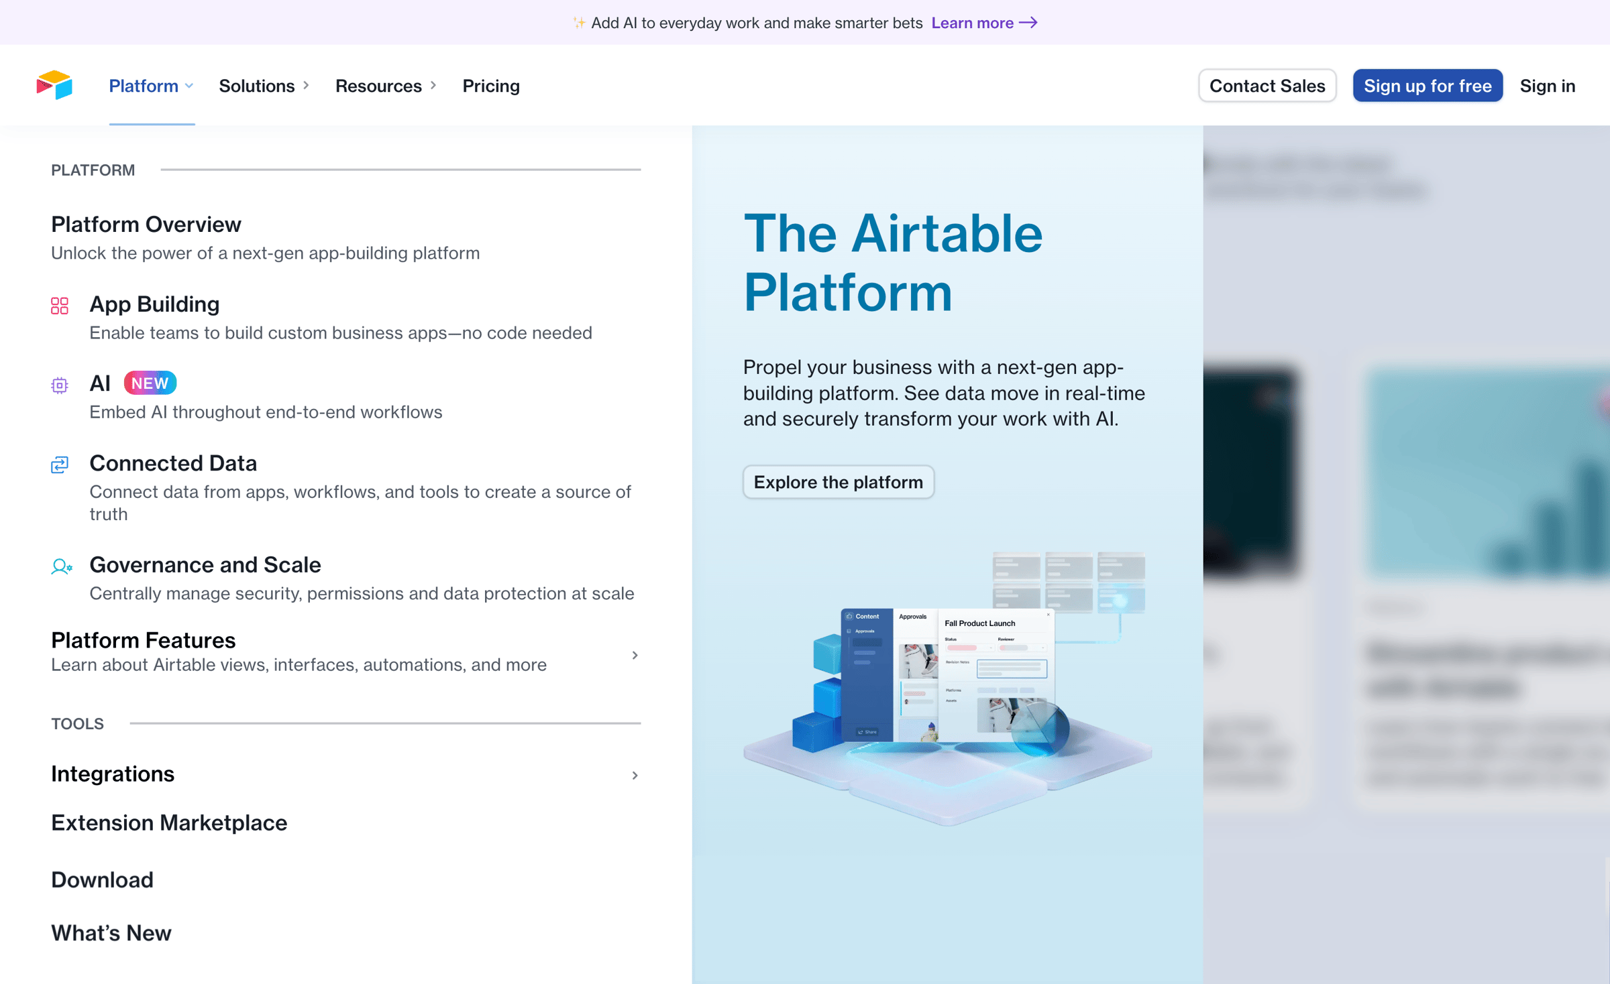Click the Governance and Scale user icon

(x=61, y=566)
